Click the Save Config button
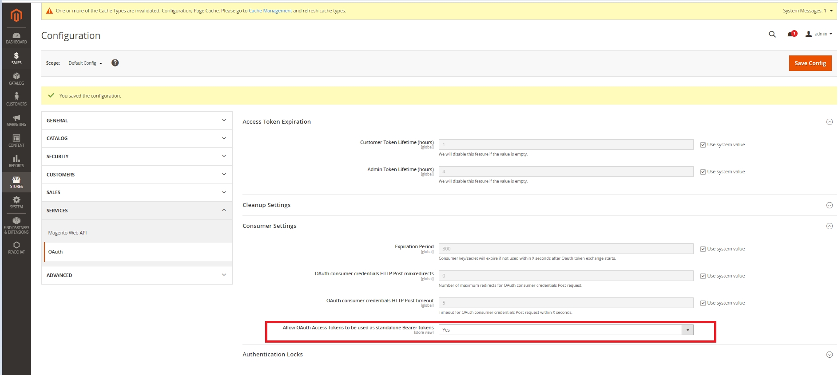Viewport: 838px width, 375px height. point(810,63)
